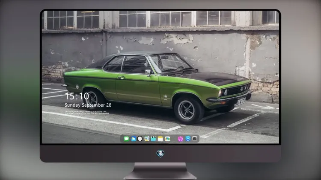Viewport: 321px width, 180px height.
Task: Open the yellow Notes app icon
Action: 160,139
